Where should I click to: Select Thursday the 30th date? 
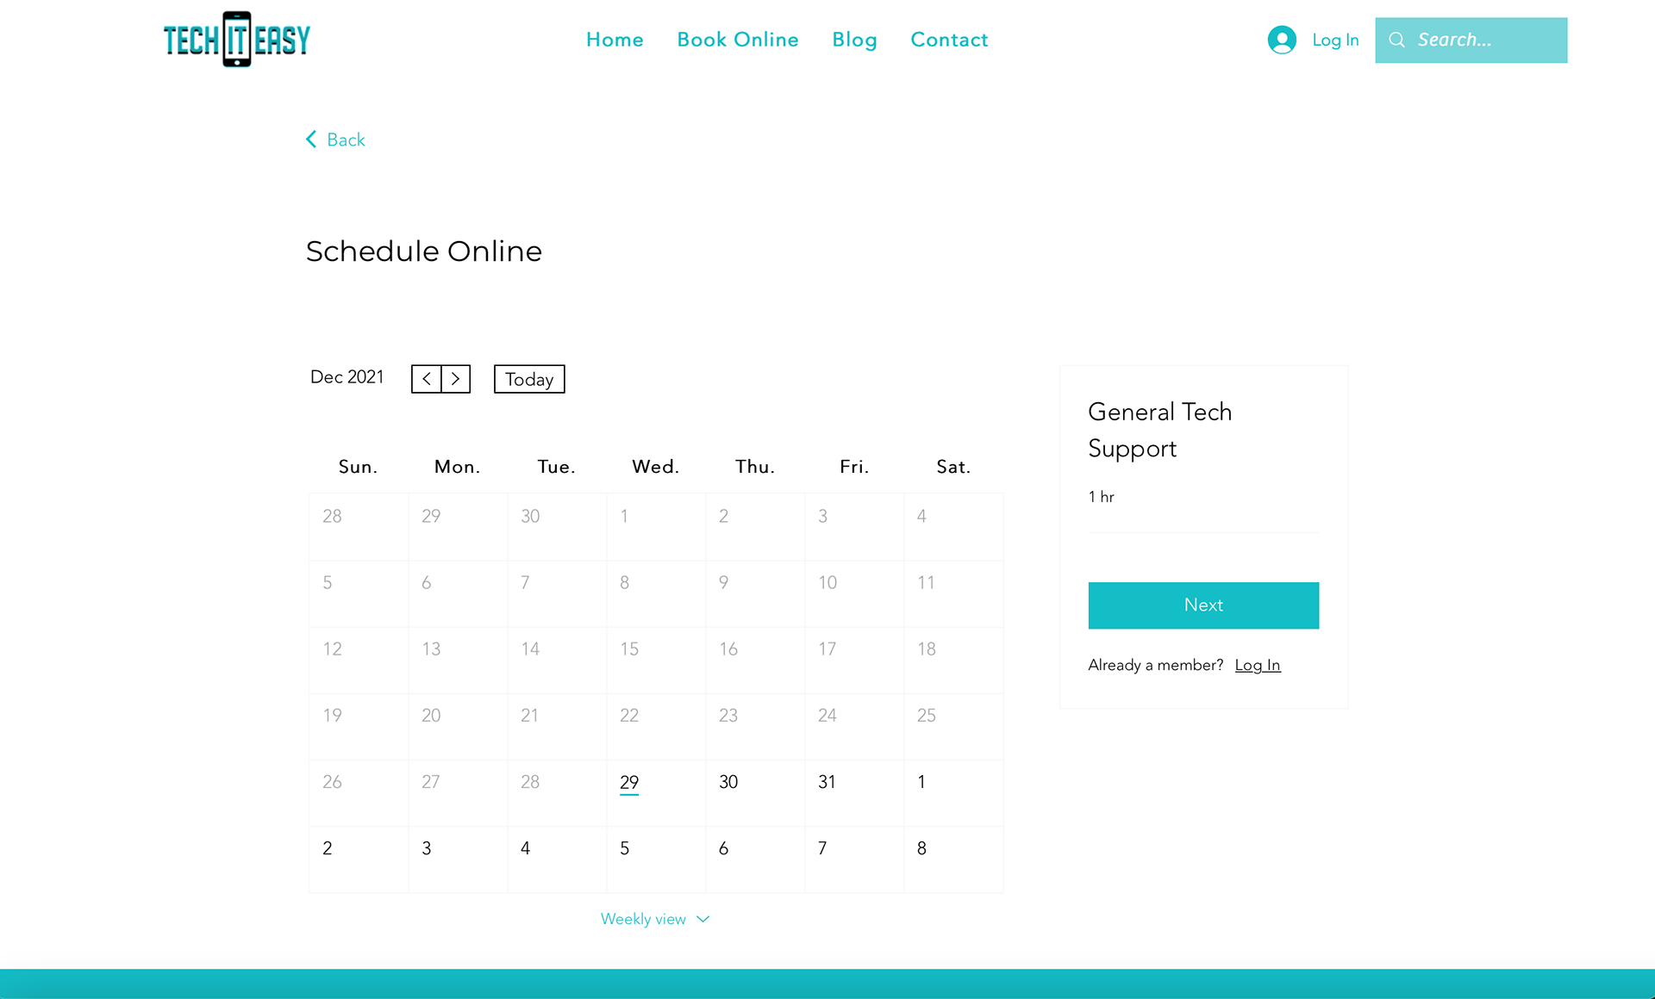728,782
